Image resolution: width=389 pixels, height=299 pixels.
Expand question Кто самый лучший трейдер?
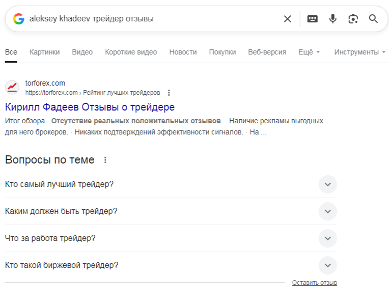pyautogui.click(x=327, y=184)
